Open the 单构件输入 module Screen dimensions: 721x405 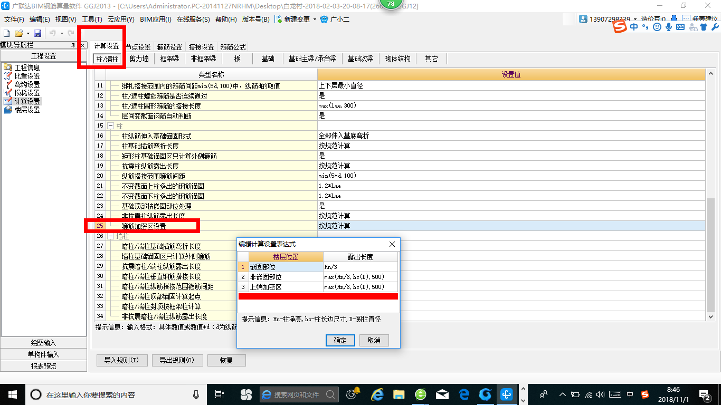tap(44, 354)
